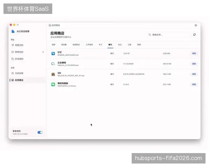Switch to the 全部 category tab
Screen dimensions: 209x167
point(53,45)
